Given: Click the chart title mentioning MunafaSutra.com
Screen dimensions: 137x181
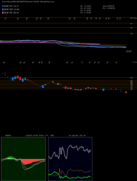Looking at the screenshot, I should 28,2.
